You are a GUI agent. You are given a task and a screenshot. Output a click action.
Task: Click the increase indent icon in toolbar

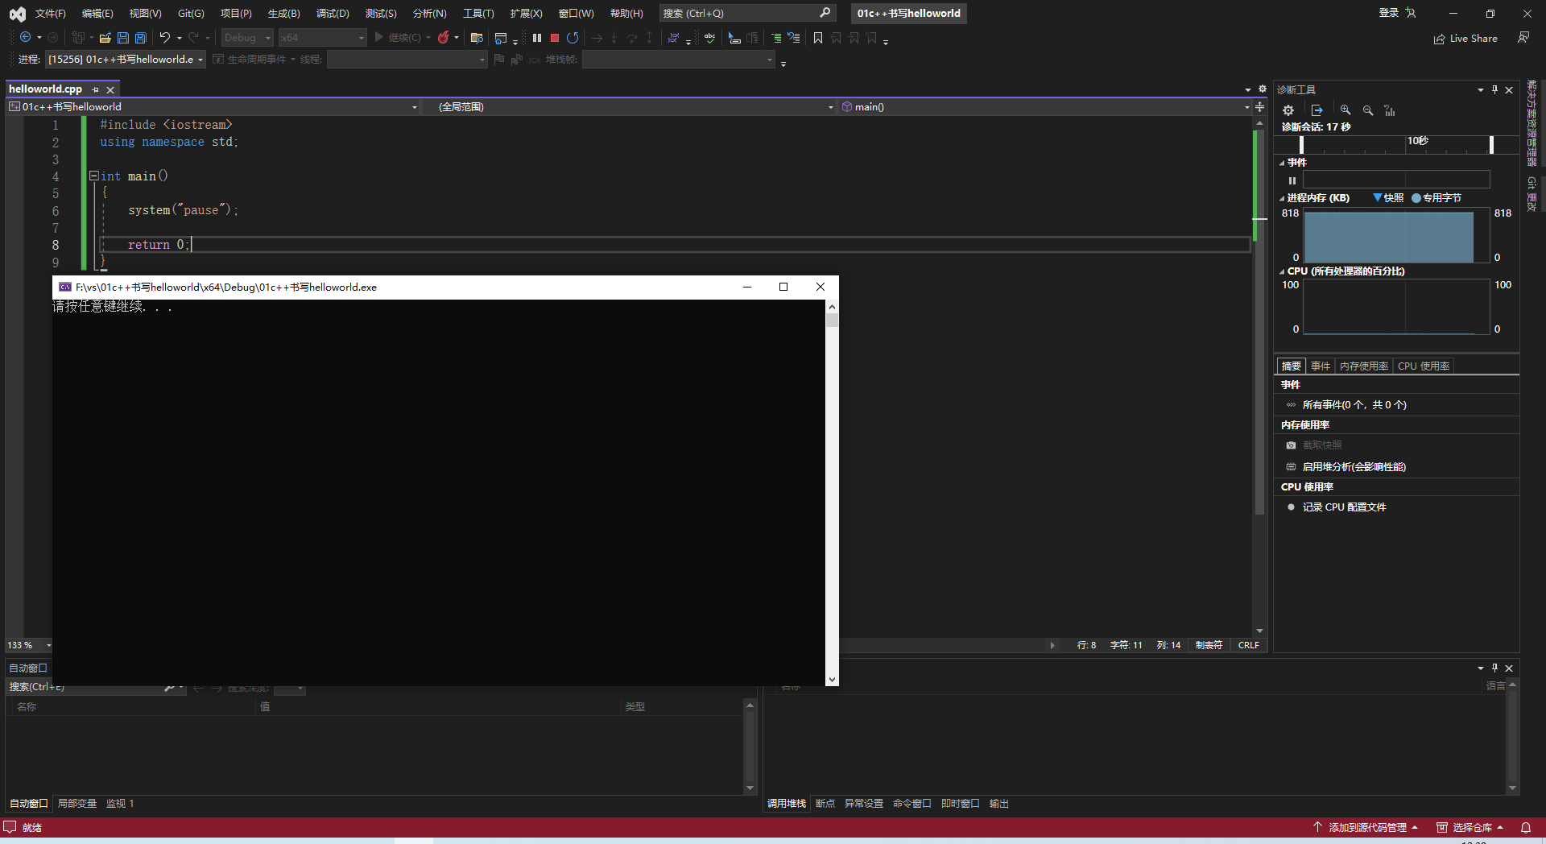click(775, 38)
